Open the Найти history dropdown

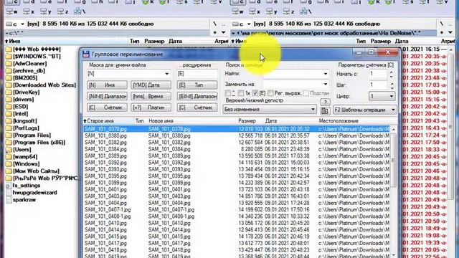[325, 74]
